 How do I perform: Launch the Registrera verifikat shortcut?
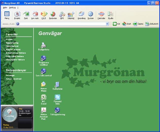tap(44, 61)
